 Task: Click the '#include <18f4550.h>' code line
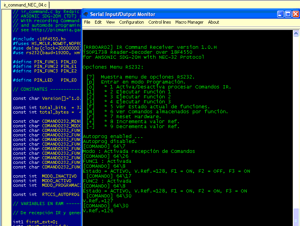[39, 39]
